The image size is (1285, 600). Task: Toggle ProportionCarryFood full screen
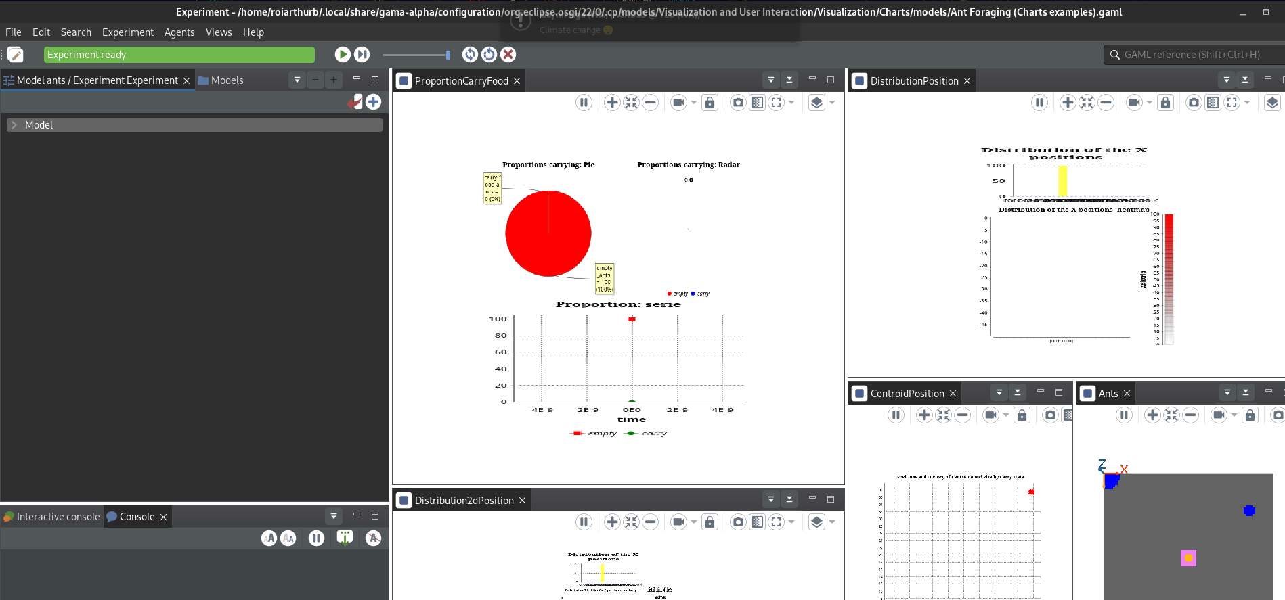pyautogui.click(x=776, y=102)
